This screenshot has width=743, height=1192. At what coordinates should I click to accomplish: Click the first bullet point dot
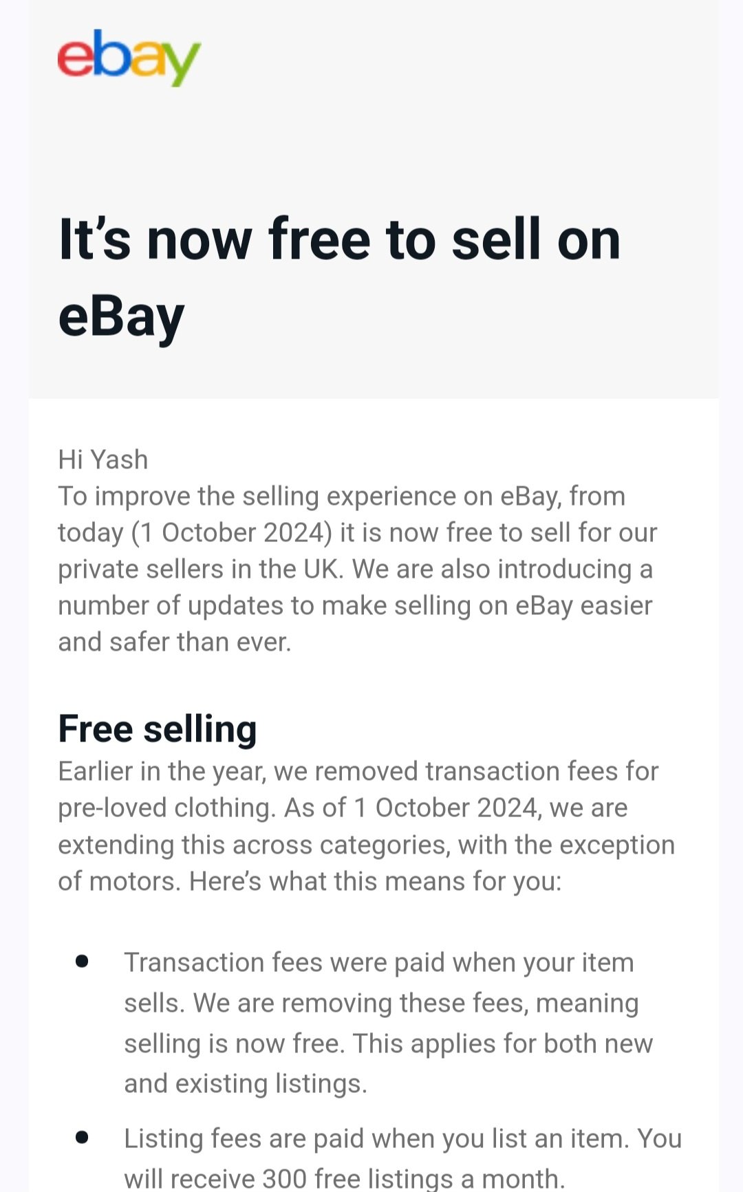coord(83,962)
